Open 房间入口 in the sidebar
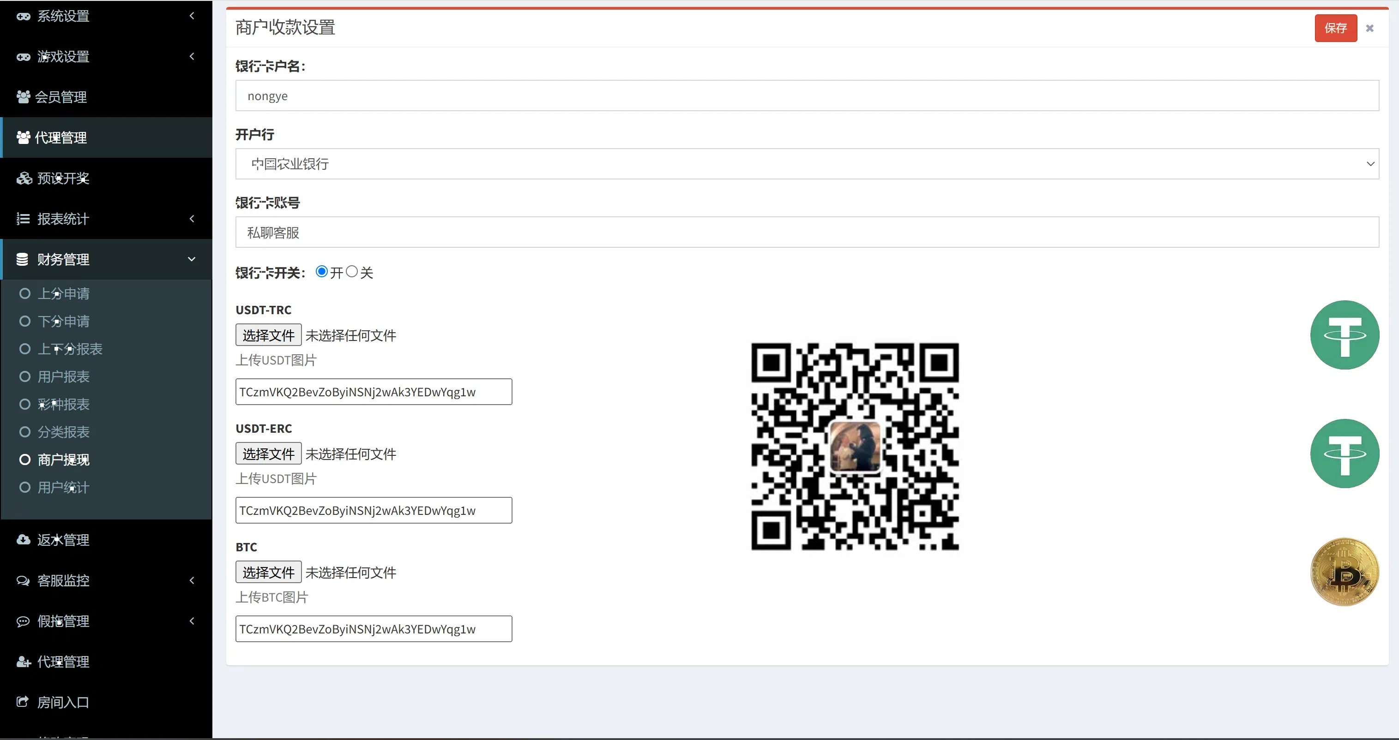Screen dimensions: 1399x740 (x=106, y=702)
